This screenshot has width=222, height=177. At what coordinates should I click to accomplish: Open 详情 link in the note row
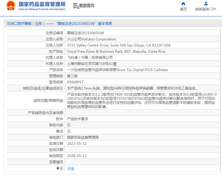[x=70, y=169]
